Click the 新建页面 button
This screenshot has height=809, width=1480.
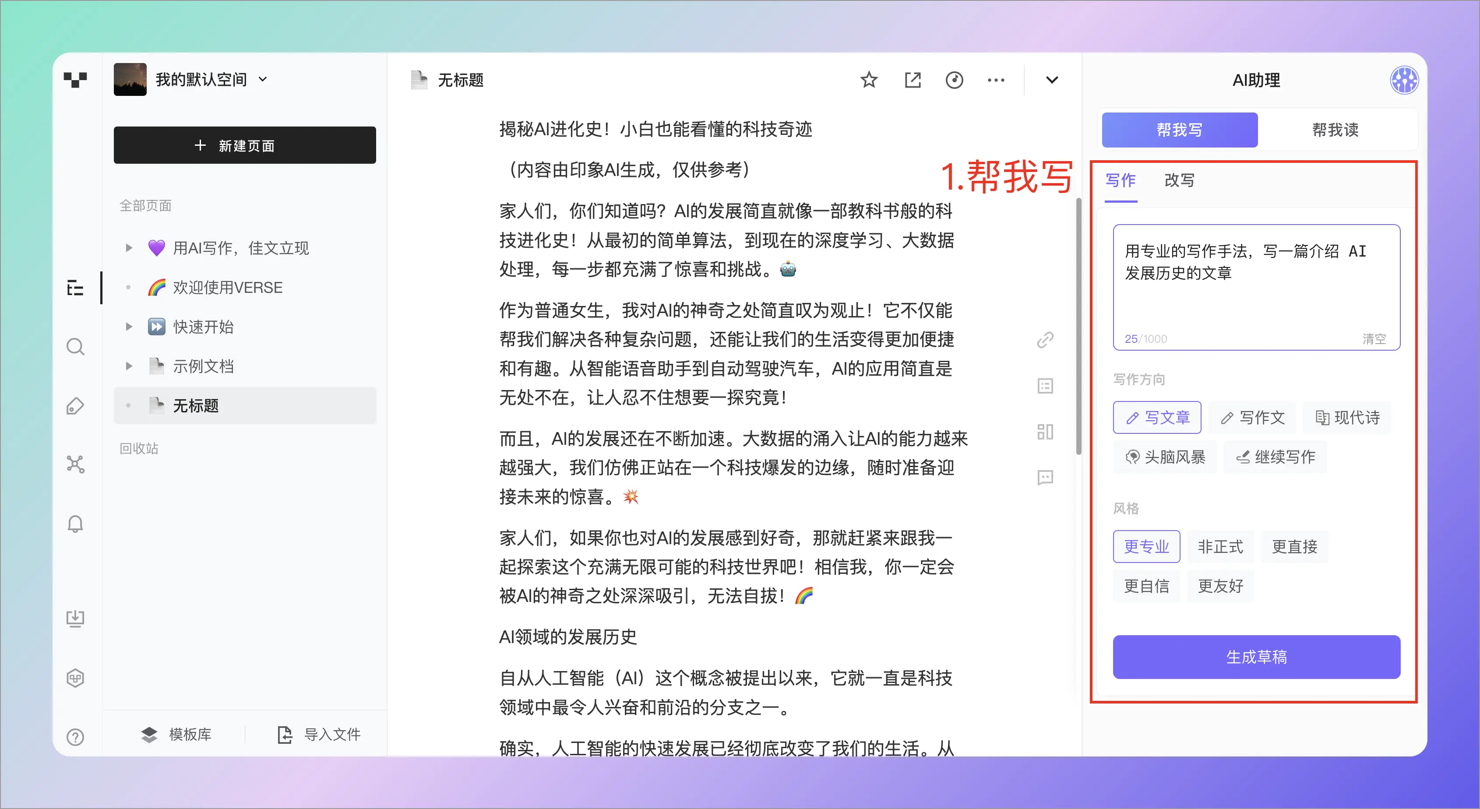tap(245, 145)
